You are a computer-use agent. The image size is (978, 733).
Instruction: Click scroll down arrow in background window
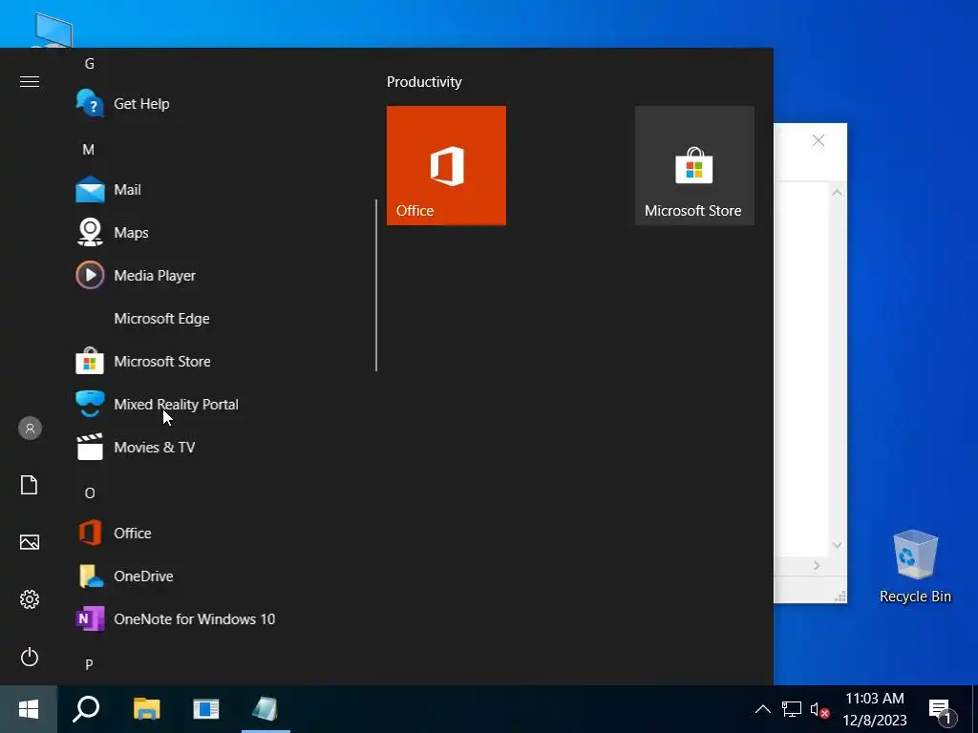[x=837, y=545]
